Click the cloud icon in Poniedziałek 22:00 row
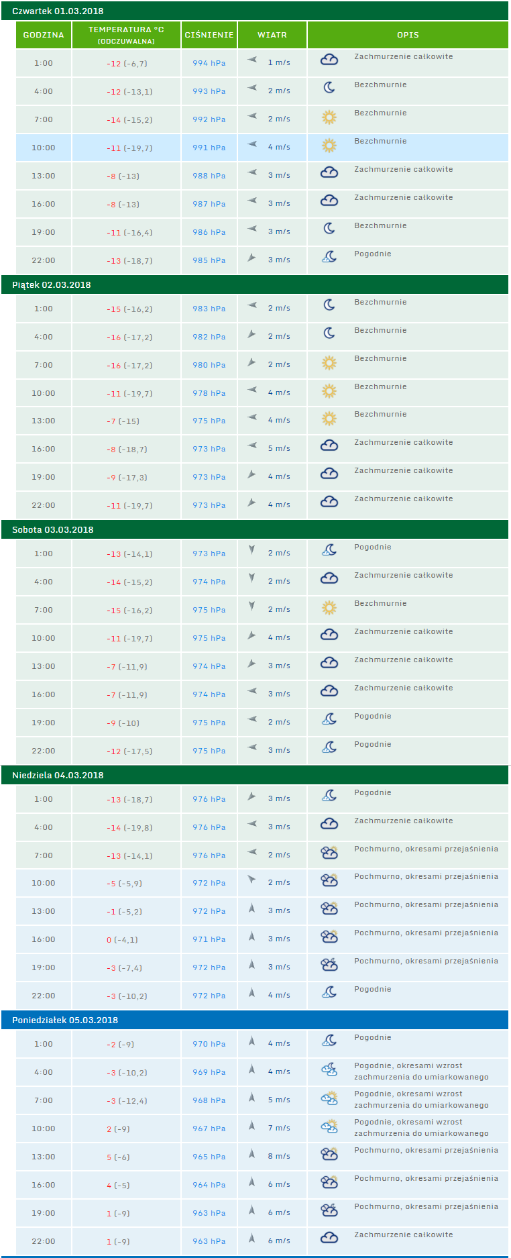 [329, 1238]
